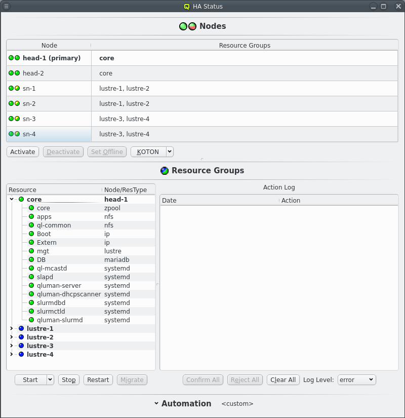Click the yellow Q application icon
Screen dimensions: 405x418
click(187, 7)
